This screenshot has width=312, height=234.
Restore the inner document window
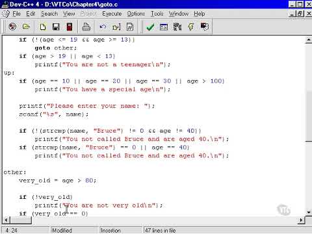pos(300,14)
